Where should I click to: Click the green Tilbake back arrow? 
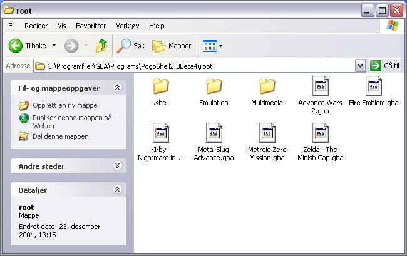point(15,46)
